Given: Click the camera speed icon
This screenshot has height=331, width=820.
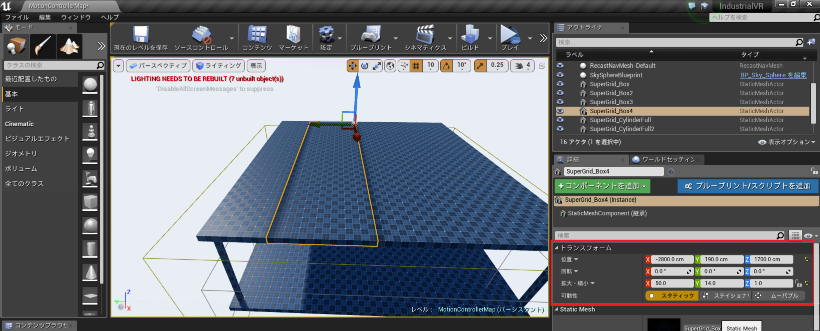Looking at the screenshot, I should coord(519,66).
